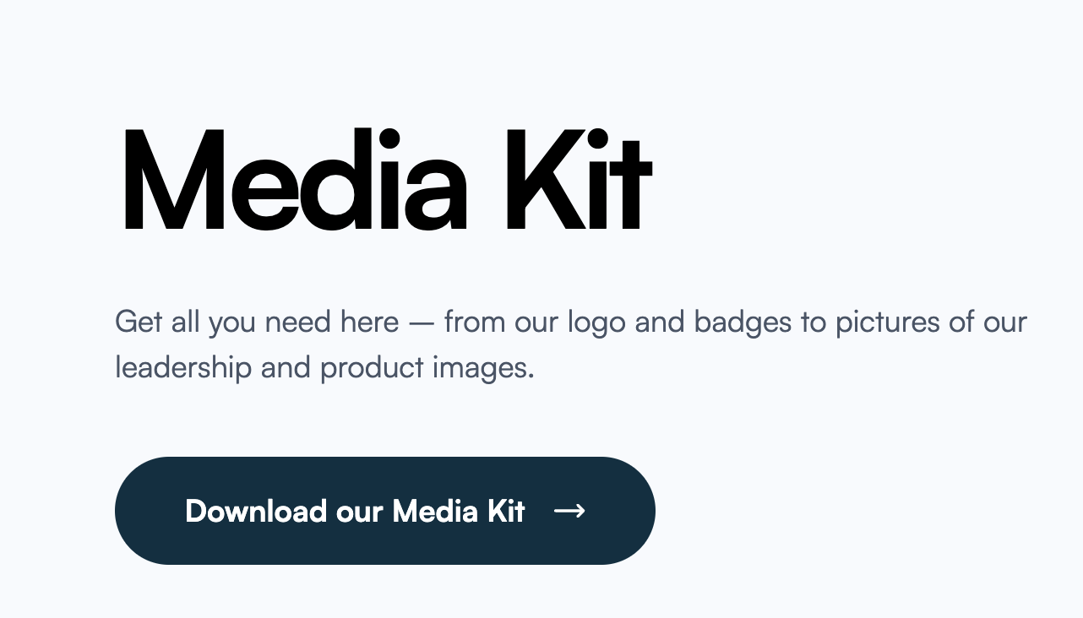Click 'Get all you need here' text
The image size is (1083, 618).
[257, 323]
